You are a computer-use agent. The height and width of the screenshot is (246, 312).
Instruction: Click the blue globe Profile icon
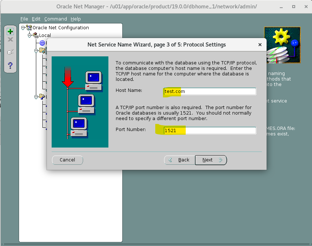click(42, 43)
